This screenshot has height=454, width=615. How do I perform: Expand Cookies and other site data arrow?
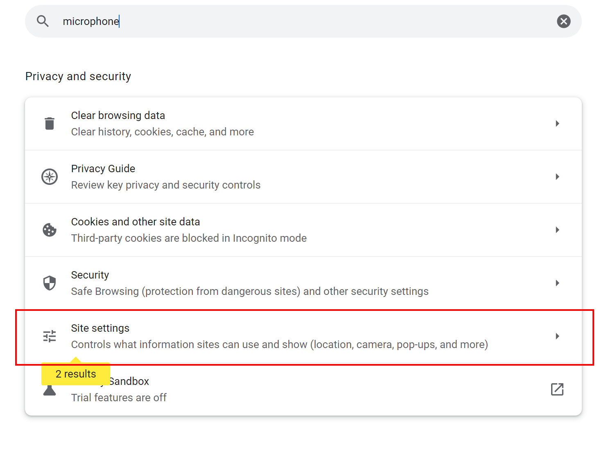[x=557, y=230]
